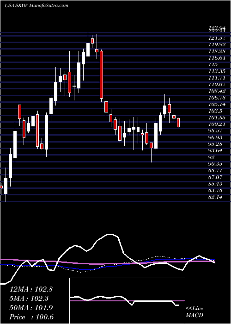Select the 121.57 price axis label
This screenshot has width=231, height=324.
[217, 38]
